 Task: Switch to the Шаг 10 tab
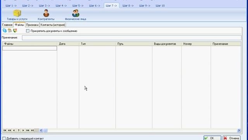[x=160, y=5]
